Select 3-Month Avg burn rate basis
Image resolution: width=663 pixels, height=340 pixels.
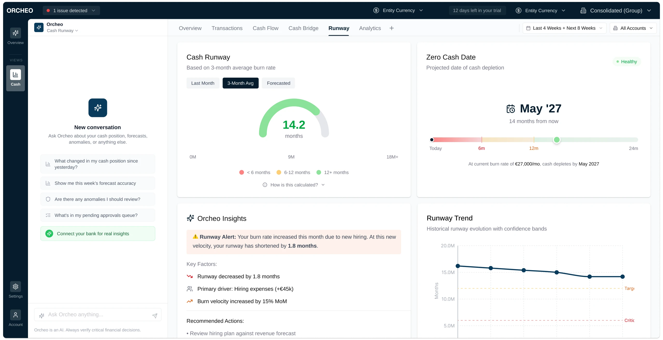coord(240,83)
